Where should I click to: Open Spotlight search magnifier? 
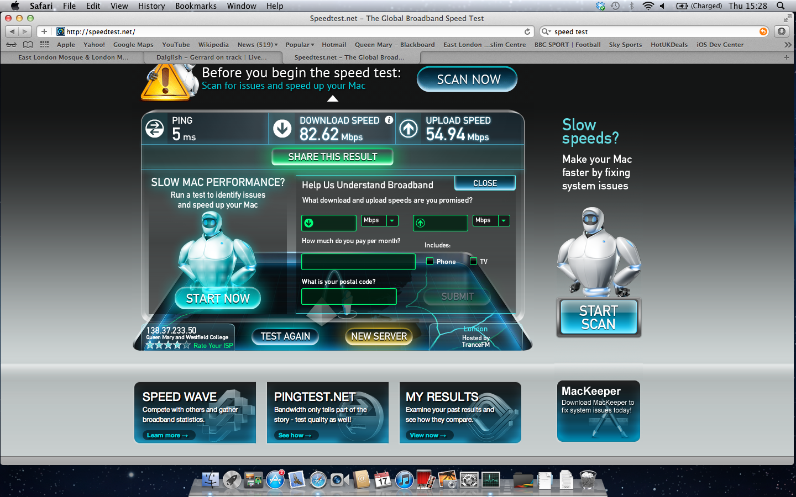pos(781,6)
